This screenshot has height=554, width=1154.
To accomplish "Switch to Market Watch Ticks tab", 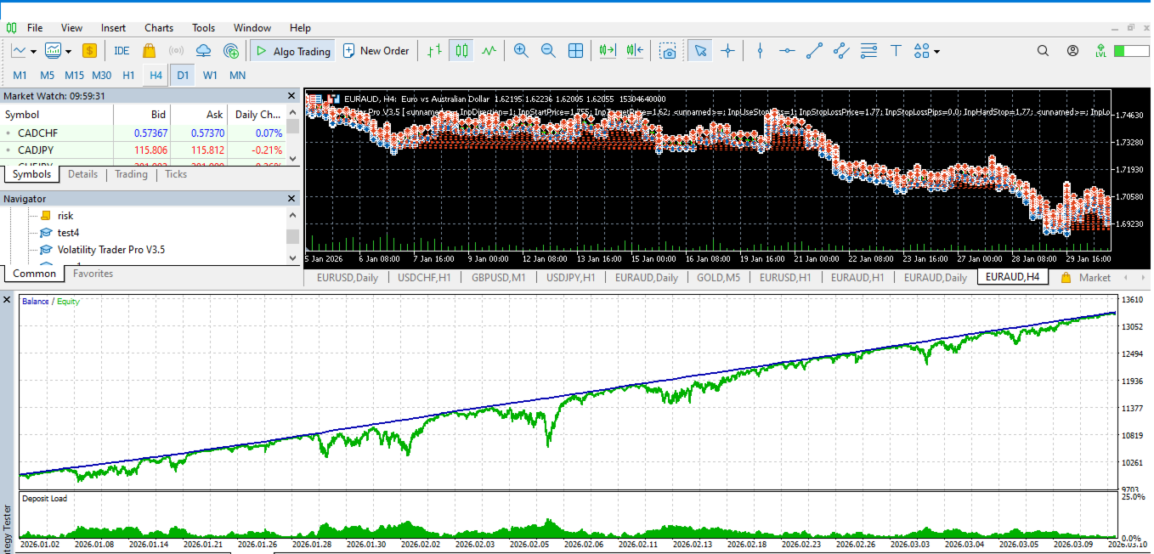I will click(176, 174).
